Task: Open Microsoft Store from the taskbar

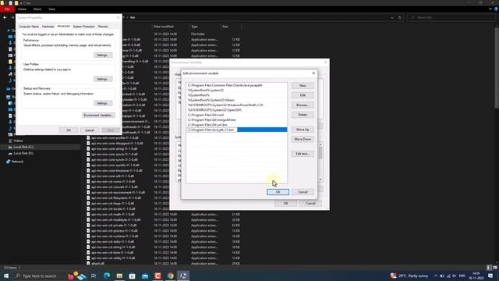Action: (132, 276)
